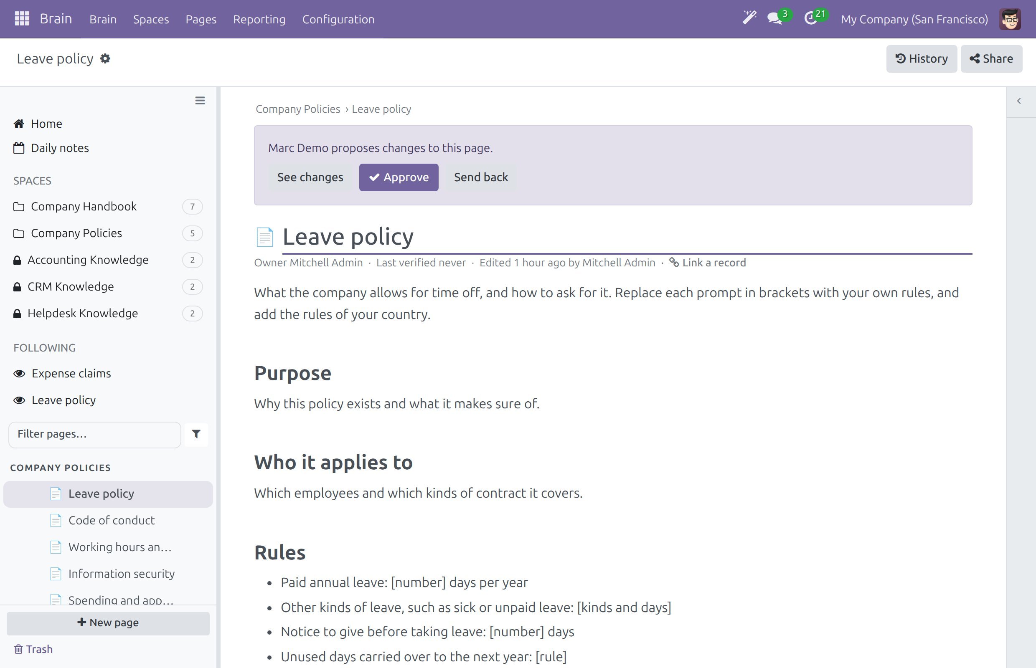Click Send back button

click(x=481, y=177)
